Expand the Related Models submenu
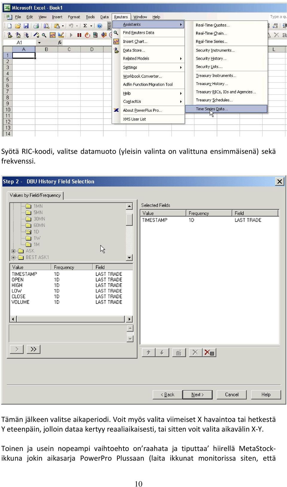 point(181,59)
